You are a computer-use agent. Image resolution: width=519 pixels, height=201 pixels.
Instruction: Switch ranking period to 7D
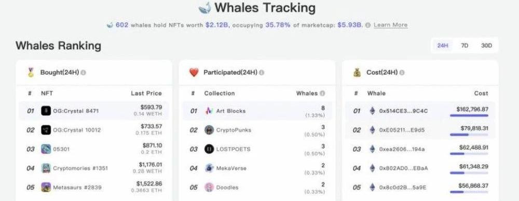tap(465, 46)
